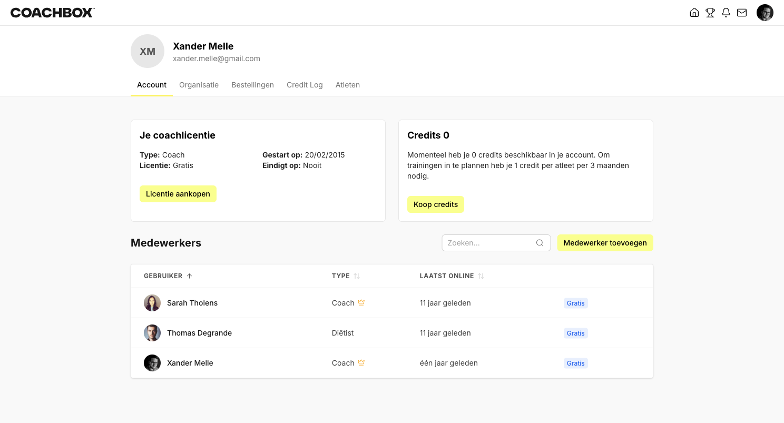The height and width of the screenshot is (423, 784).
Task: Click the Gratis badge for Thomas Degrande
Action: point(575,333)
